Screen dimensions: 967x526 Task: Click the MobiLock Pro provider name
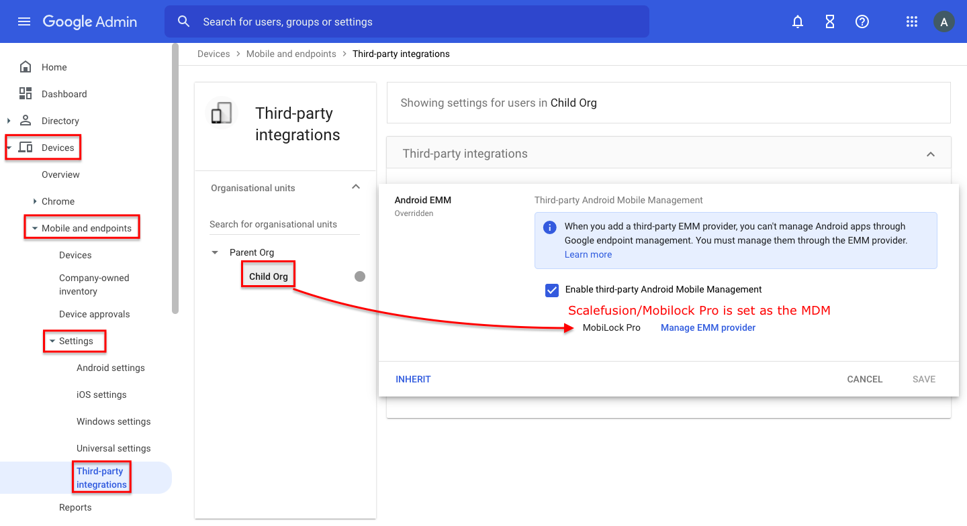612,327
